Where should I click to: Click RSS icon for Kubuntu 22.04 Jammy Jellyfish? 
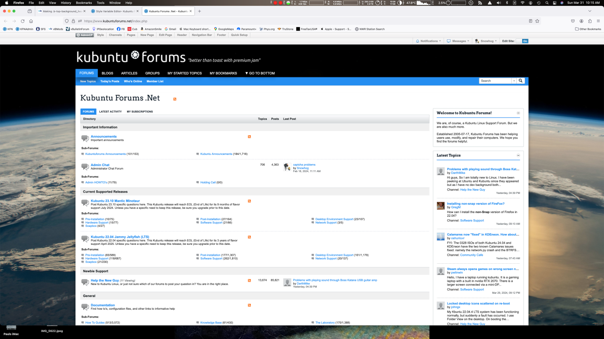coord(249,237)
